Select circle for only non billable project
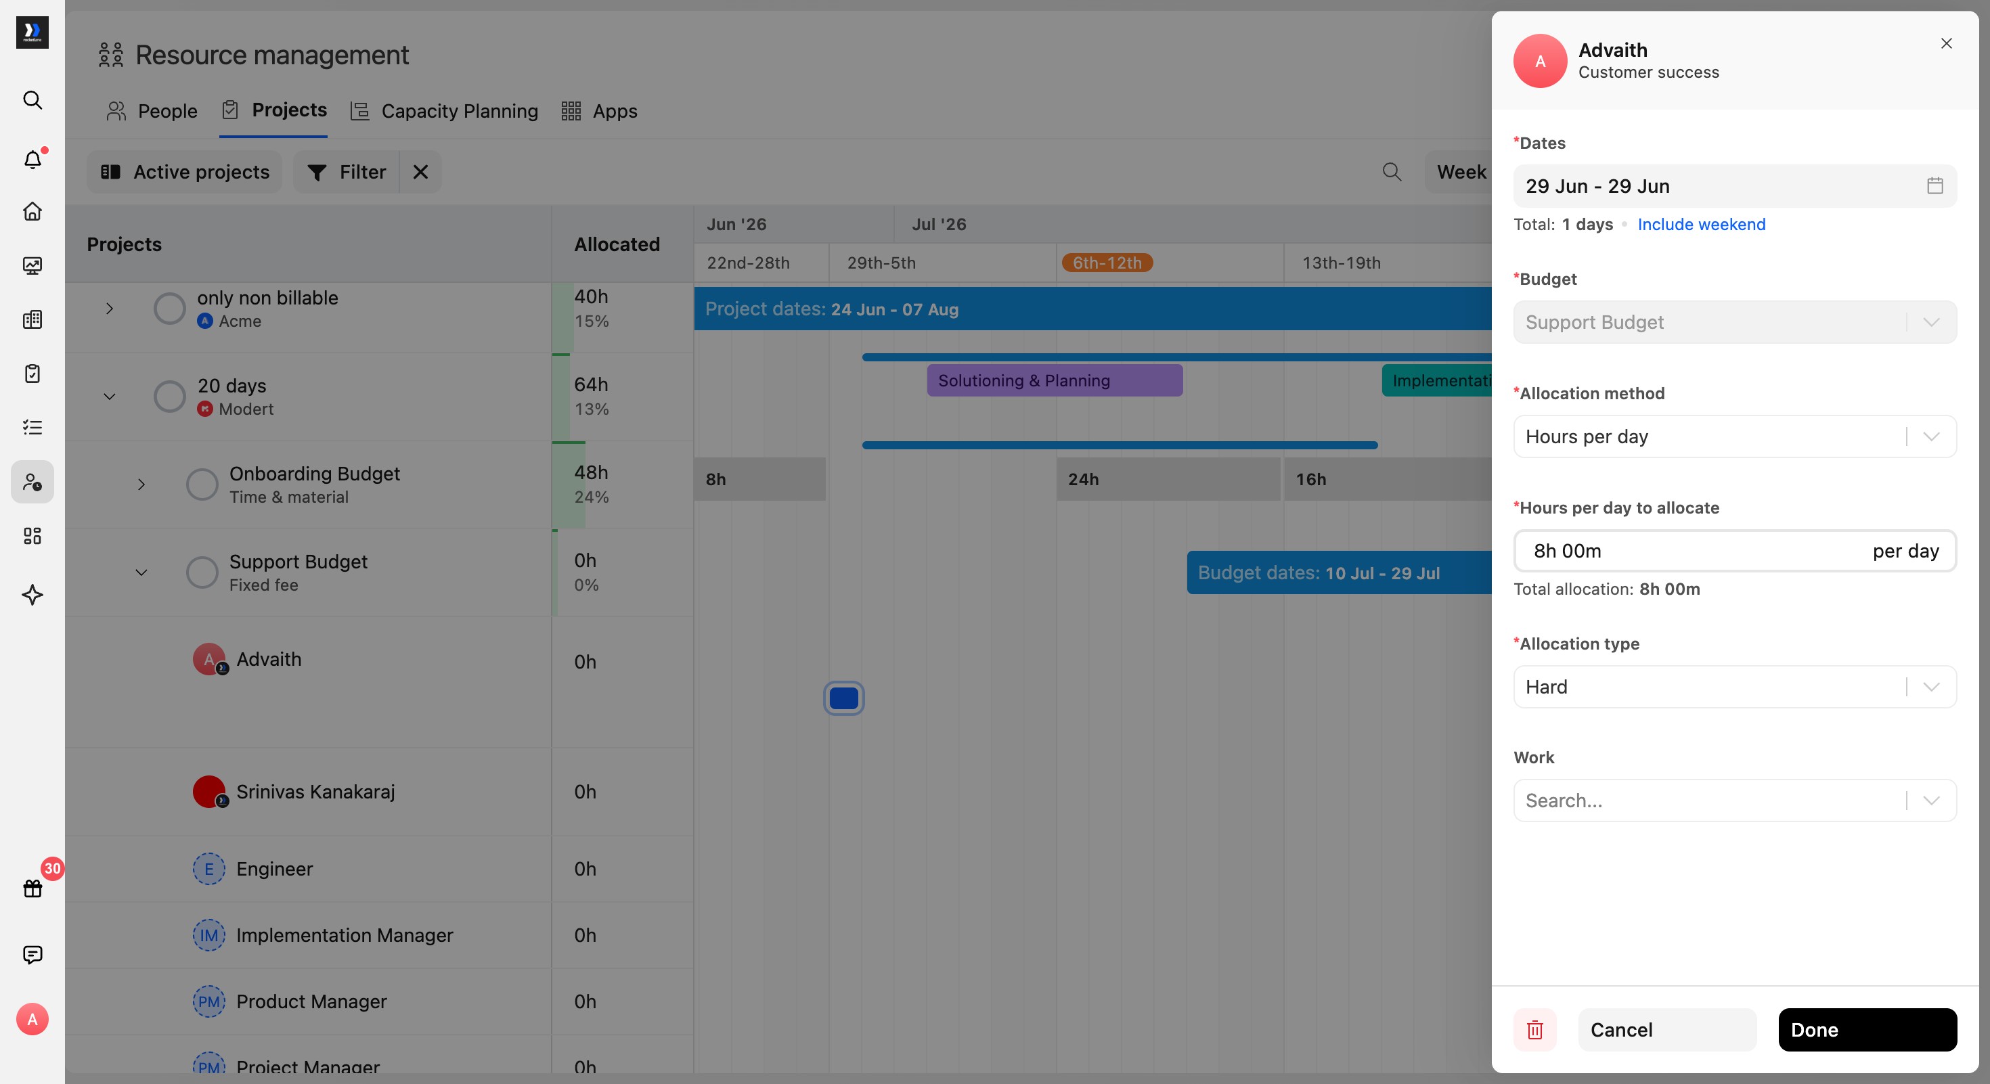The width and height of the screenshot is (1990, 1084). [x=169, y=309]
